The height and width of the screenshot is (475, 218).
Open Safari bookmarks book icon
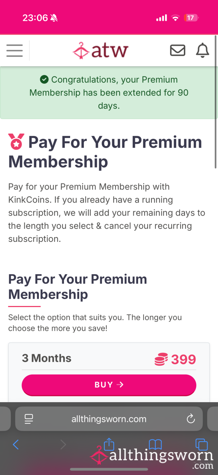[155, 444]
